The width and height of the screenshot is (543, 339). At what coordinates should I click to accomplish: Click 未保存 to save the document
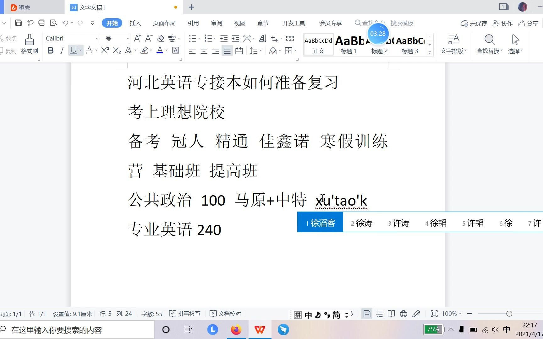474,23
